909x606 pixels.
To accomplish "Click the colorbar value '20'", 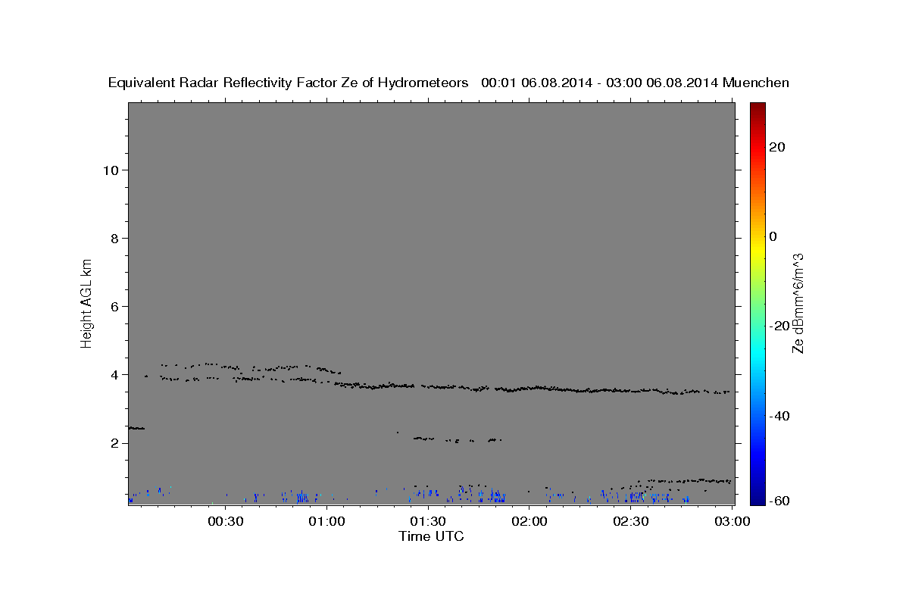I will pos(777,147).
